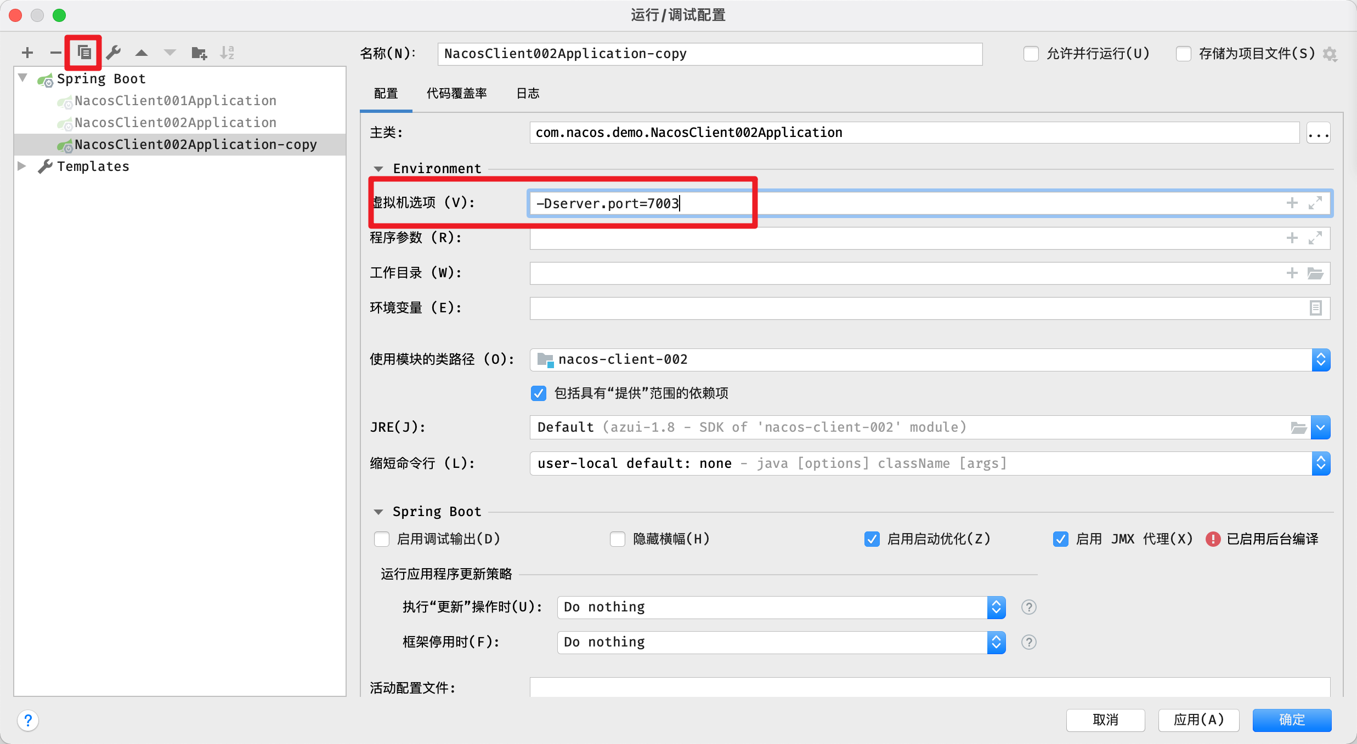Insert macro into working directory field
The image size is (1357, 744).
1292,273
